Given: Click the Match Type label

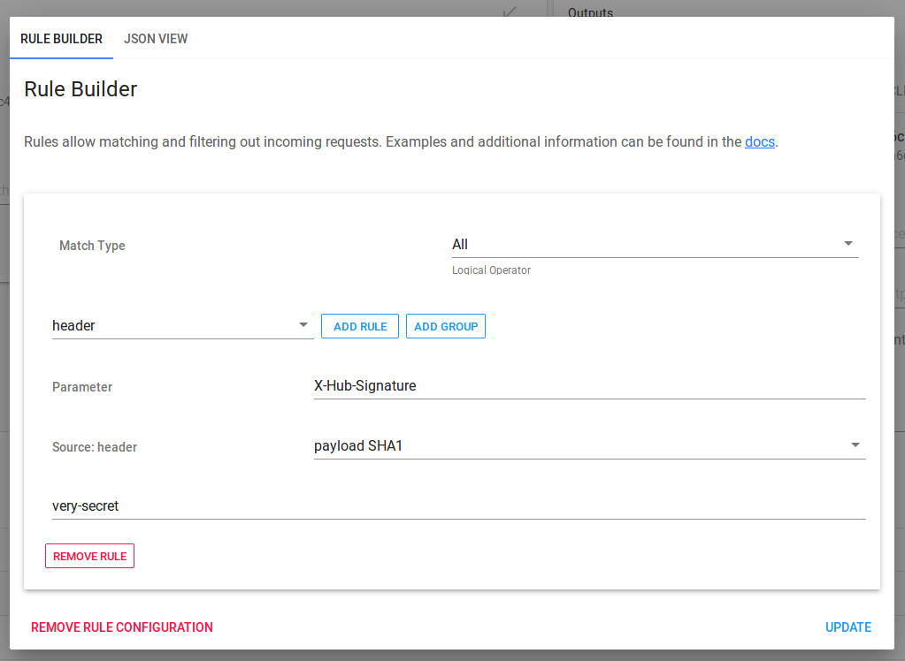Looking at the screenshot, I should click(92, 245).
